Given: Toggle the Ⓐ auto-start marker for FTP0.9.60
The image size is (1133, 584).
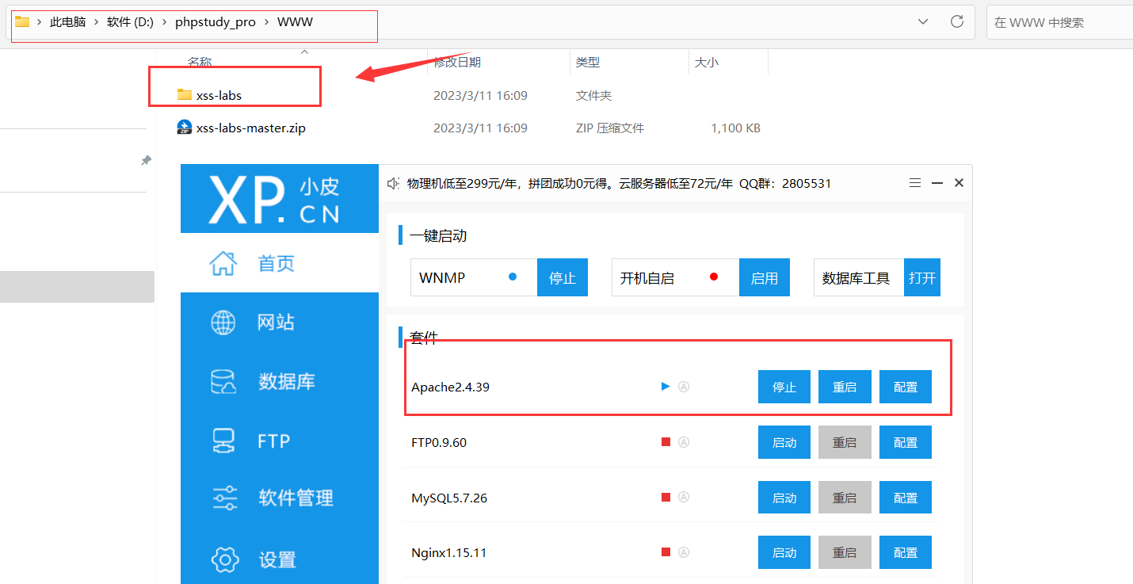Looking at the screenshot, I should point(684,442).
